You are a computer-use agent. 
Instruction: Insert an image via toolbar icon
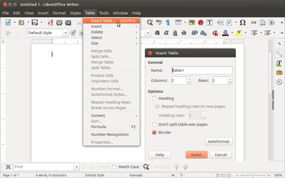[x=192, y=22]
